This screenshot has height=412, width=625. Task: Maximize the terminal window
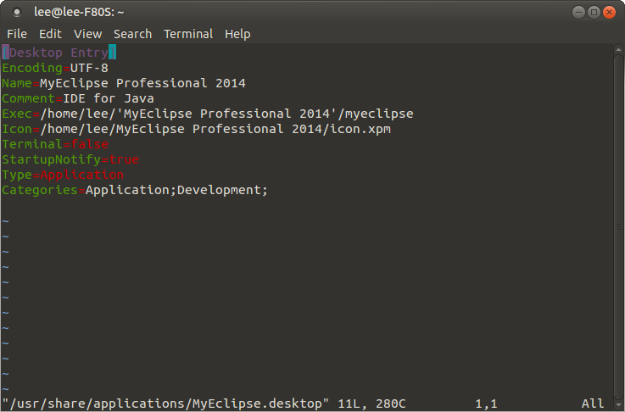594,12
